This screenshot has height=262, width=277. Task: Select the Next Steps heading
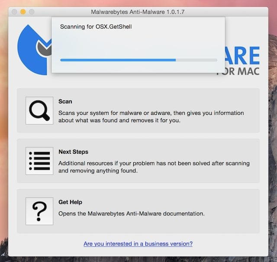click(x=73, y=152)
